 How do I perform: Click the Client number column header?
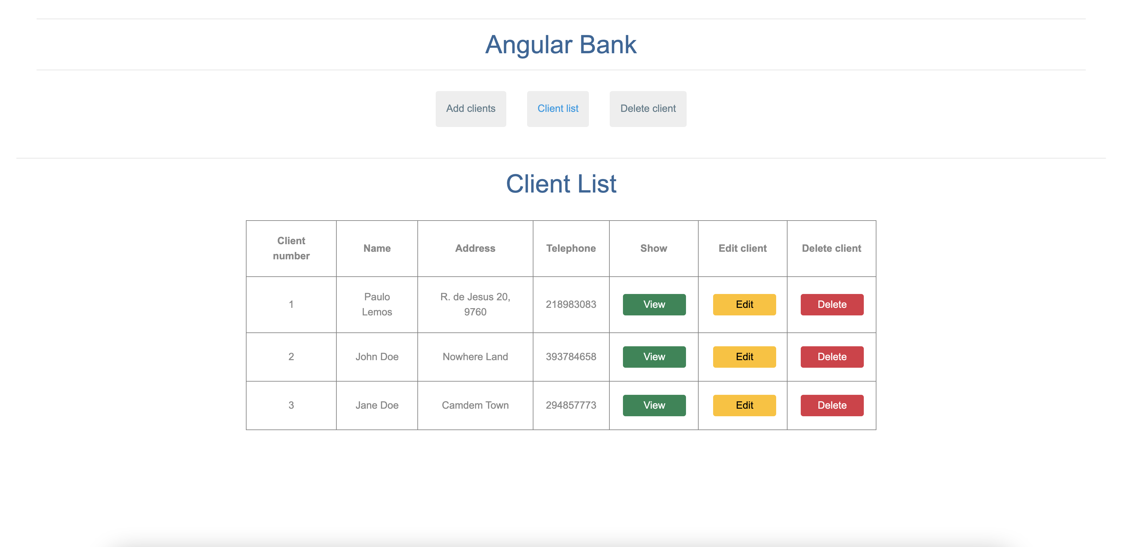(291, 248)
